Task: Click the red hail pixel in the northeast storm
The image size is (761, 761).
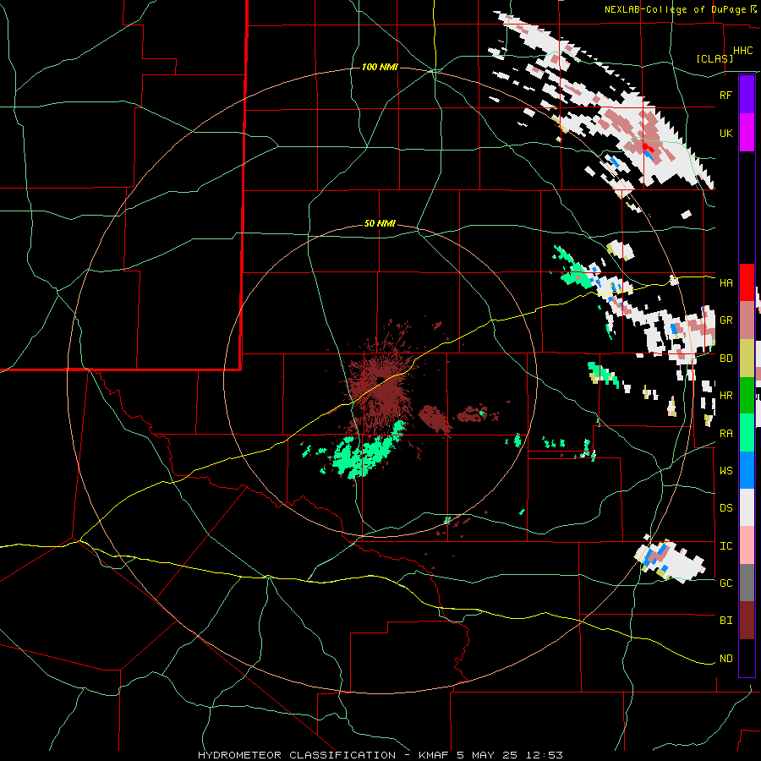Action: (648, 147)
